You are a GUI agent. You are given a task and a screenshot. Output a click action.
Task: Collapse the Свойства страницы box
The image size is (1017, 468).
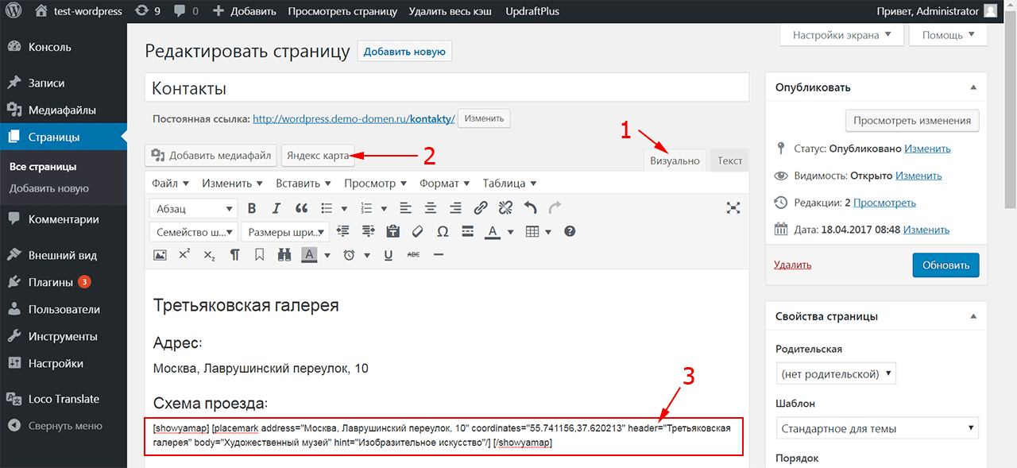tap(973, 316)
